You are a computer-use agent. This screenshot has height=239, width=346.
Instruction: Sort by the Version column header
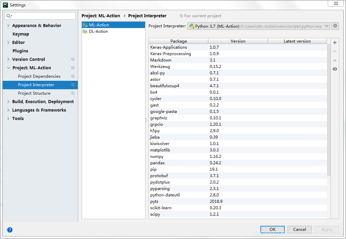(x=238, y=41)
